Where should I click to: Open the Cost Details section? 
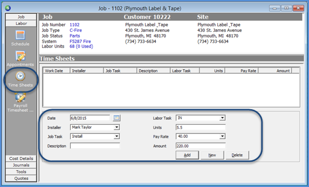(x=21, y=159)
